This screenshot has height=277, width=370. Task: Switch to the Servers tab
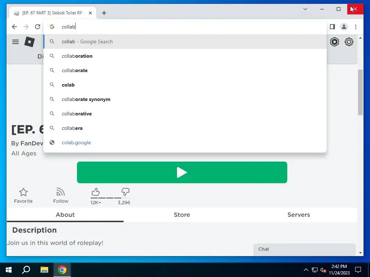point(298,215)
